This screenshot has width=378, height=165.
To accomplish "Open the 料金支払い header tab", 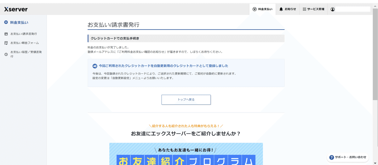I will click(x=262, y=9).
